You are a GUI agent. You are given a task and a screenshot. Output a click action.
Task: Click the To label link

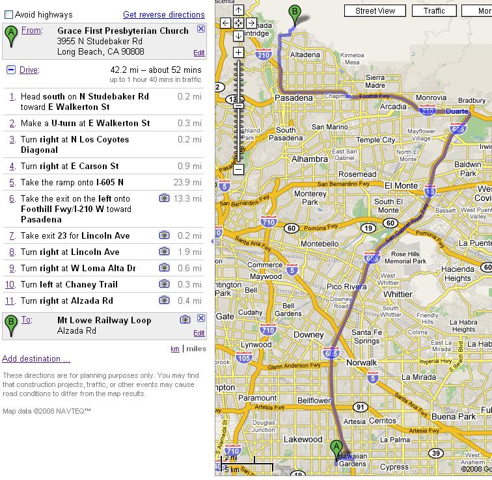[x=26, y=320]
